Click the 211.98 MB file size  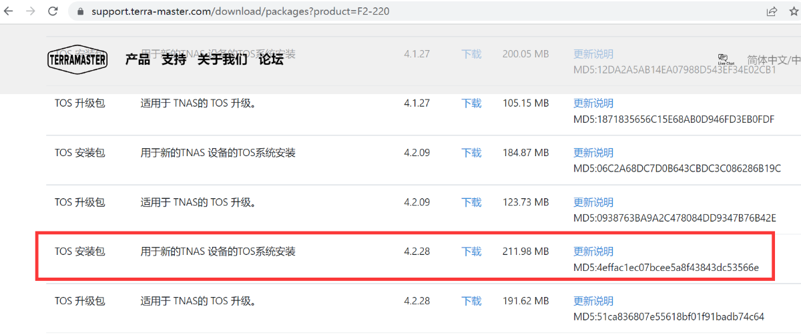tap(526, 252)
